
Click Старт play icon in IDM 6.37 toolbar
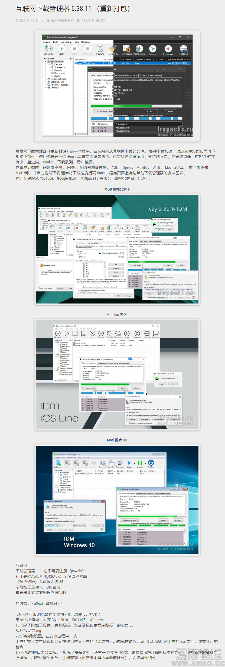pos(61,49)
